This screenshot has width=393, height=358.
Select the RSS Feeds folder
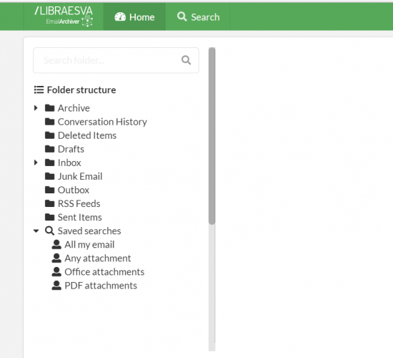[x=79, y=204]
